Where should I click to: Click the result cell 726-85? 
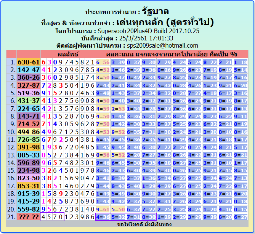29,139
